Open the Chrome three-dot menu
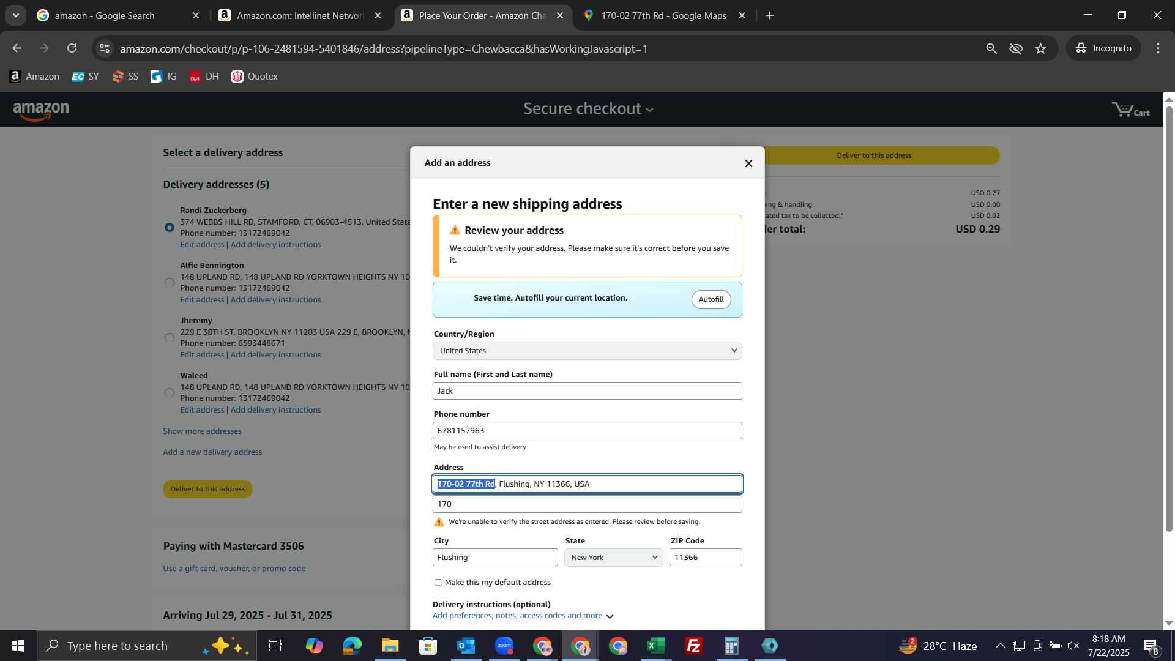This screenshot has height=661, width=1175. click(1158, 48)
